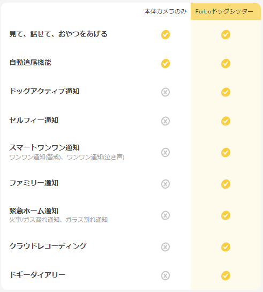Click the 本体カメラのみ check for 見て、話せて、おやつをあげる
Viewport: 263px width, 292px height.
166,34
